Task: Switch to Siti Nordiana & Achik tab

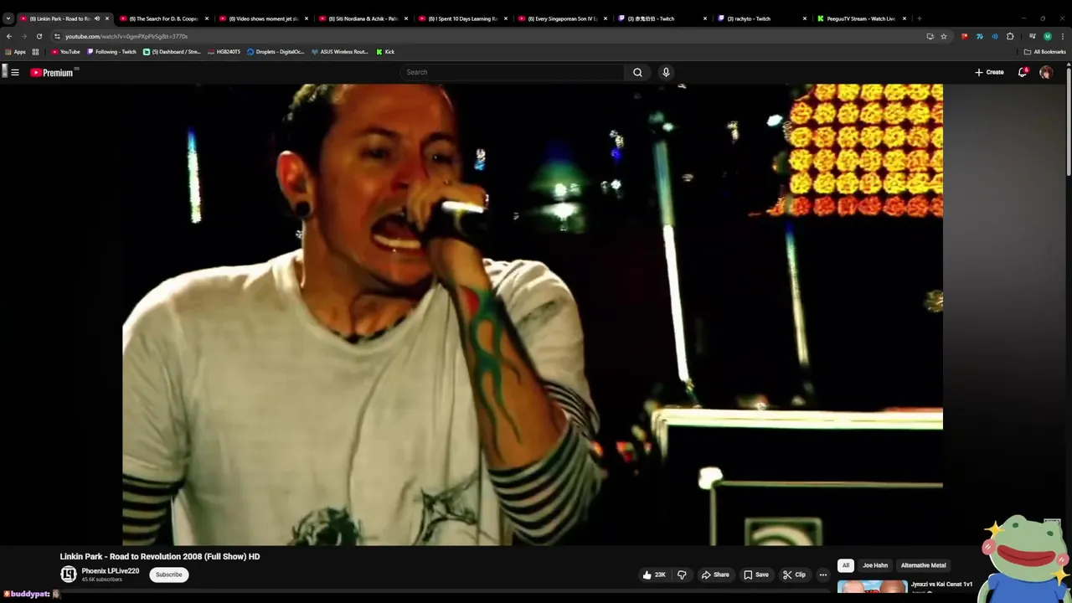Action: coord(363,18)
